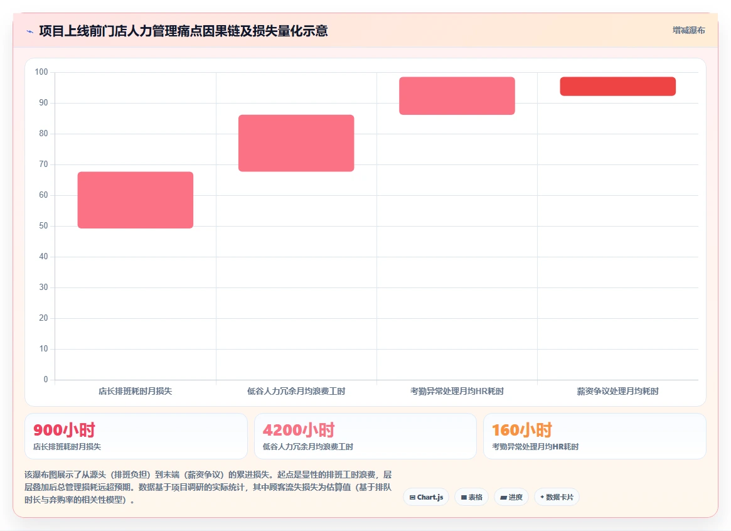Click x-axis label 店长排班耗时月损失

[x=135, y=391]
